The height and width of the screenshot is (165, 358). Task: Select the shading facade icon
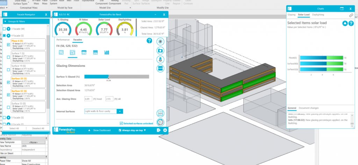point(84,52)
